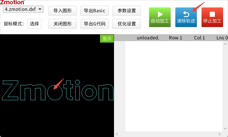Click the 'unloaded.' status text
228x137 pixels.
click(x=148, y=38)
